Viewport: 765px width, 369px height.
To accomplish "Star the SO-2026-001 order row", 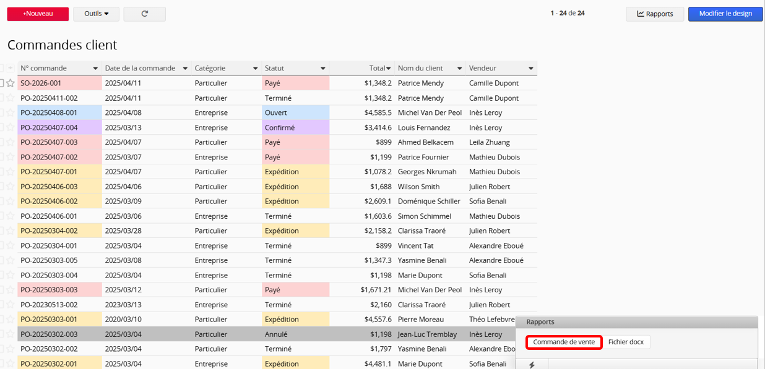I will pos(11,83).
